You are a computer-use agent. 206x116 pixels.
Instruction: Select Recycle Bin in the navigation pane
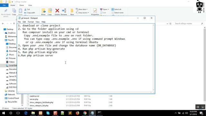pyautogui.click(x=11, y=102)
